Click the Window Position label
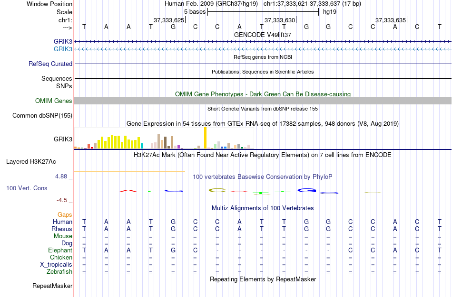 point(49,4)
